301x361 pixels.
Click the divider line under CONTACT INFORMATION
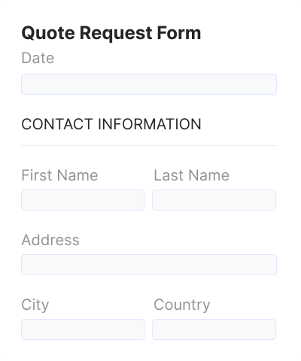click(149, 145)
